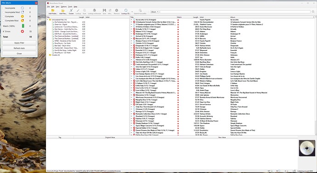Expand the Night Owls album row
Image resolution: width=317 pixels, height=173 pixels.
click(131, 102)
